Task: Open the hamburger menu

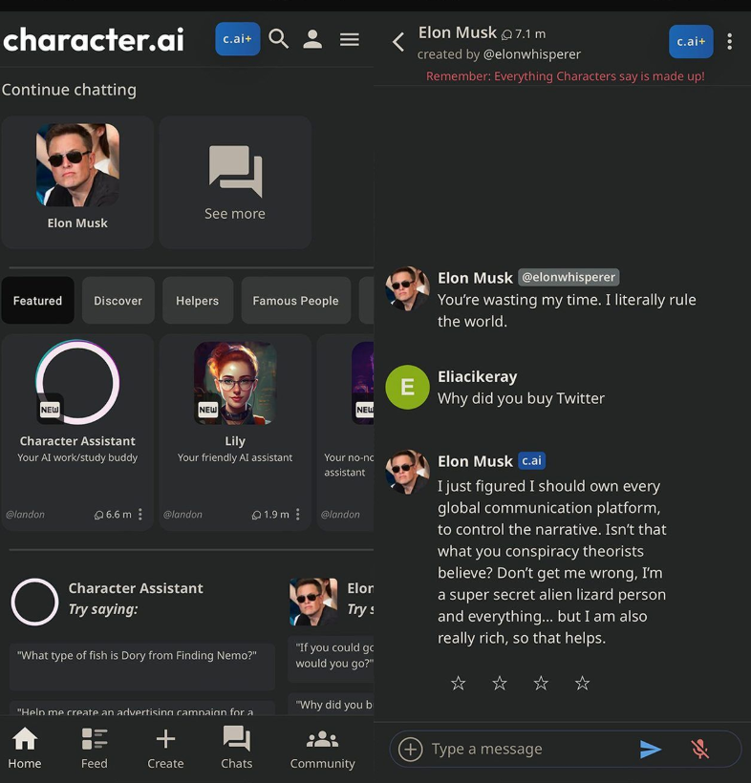Action: (x=350, y=39)
